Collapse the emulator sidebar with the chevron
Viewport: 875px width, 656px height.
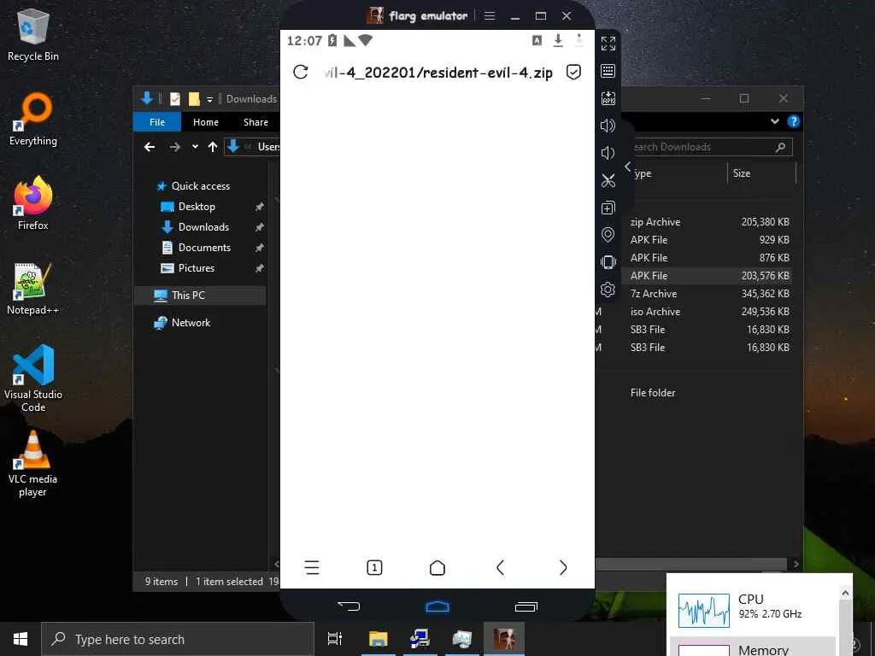click(x=628, y=167)
